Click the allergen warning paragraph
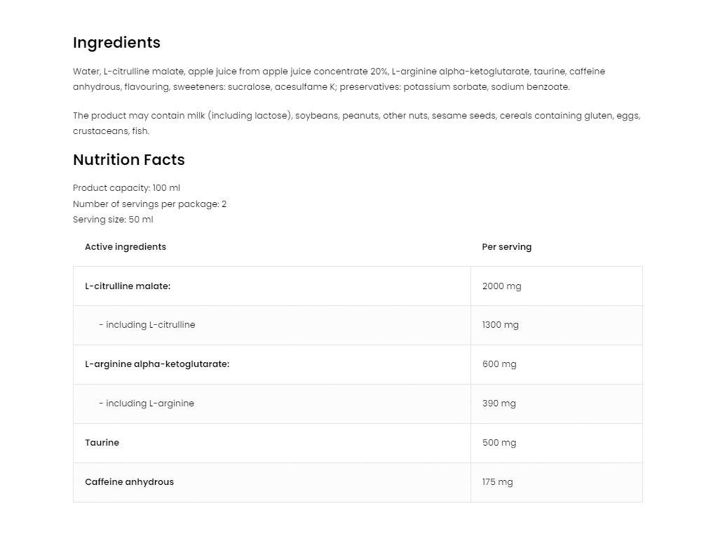Screen dimensions: 718x539 [356, 123]
